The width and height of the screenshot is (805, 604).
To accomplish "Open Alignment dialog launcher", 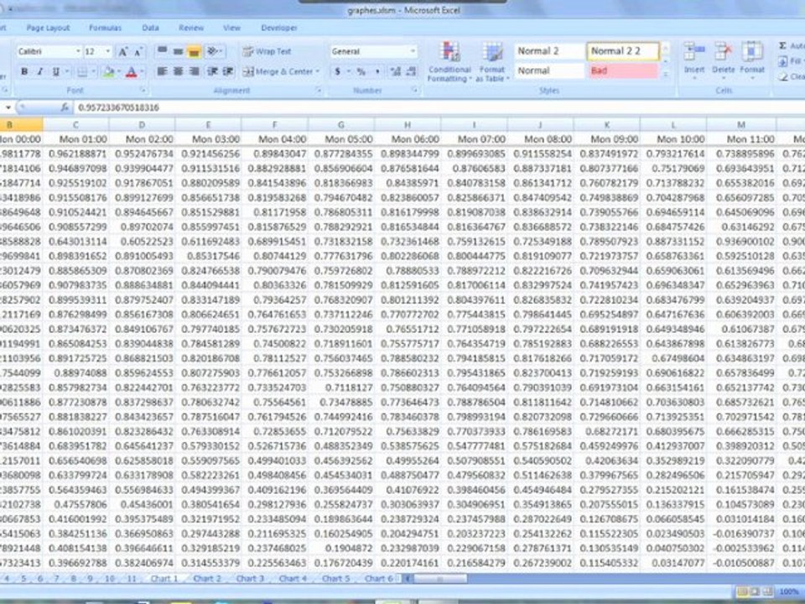I will coord(319,91).
